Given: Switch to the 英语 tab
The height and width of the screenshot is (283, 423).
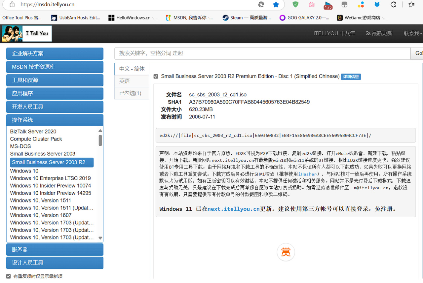Looking at the screenshot, I should click(132, 81).
